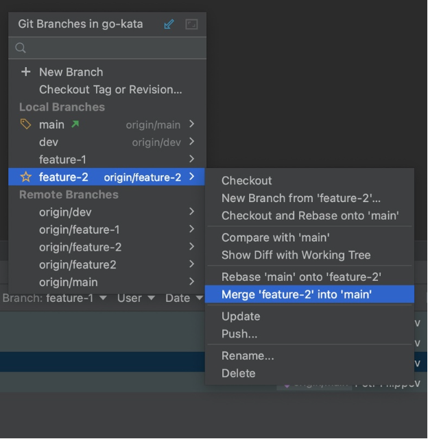Click the expand popup icon in header
Screen dimensions: 428x439
coord(191,24)
